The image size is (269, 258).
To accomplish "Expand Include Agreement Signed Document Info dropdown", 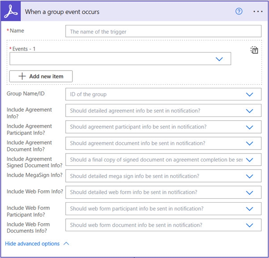I will (x=249, y=160).
